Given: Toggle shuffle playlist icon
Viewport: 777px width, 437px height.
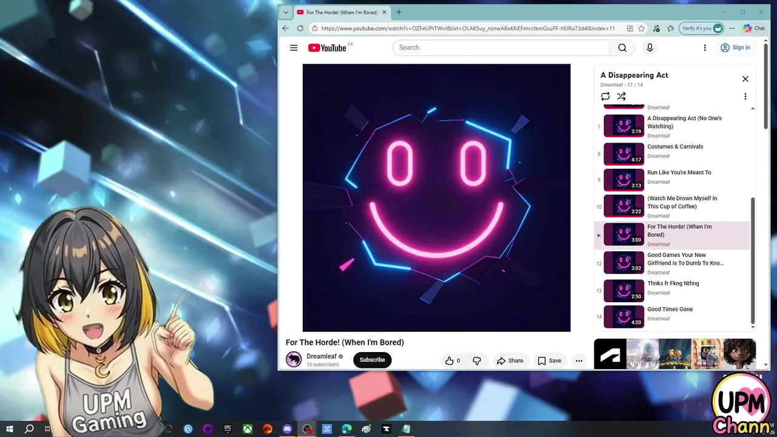Looking at the screenshot, I should pyautogui.click(x=621, y=97).
